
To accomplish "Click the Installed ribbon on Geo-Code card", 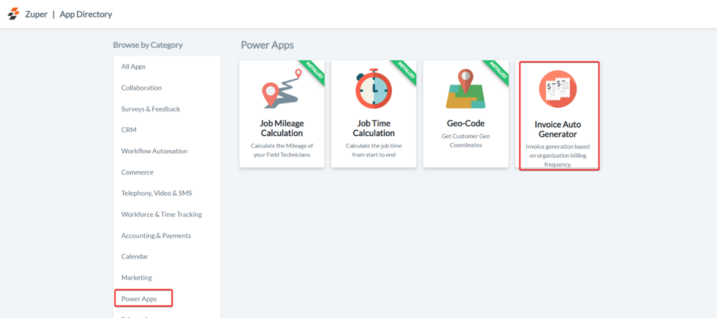I will click(497, 71).
